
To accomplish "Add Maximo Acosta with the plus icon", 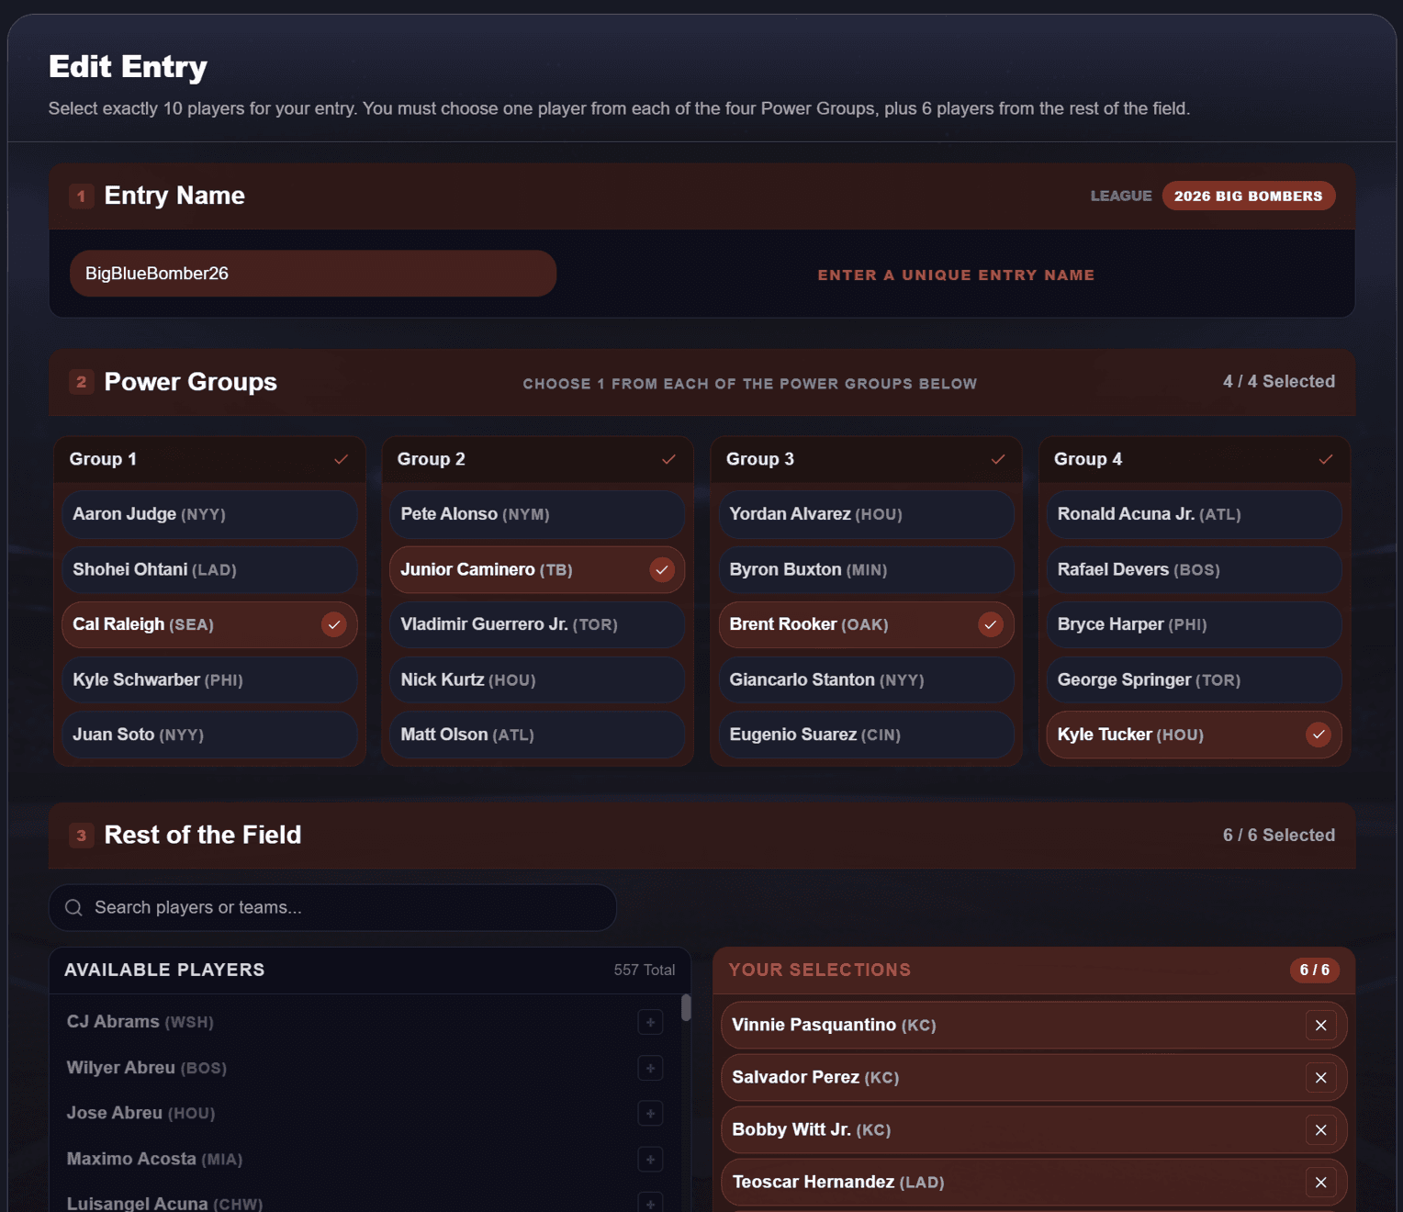I will 650,1159.
